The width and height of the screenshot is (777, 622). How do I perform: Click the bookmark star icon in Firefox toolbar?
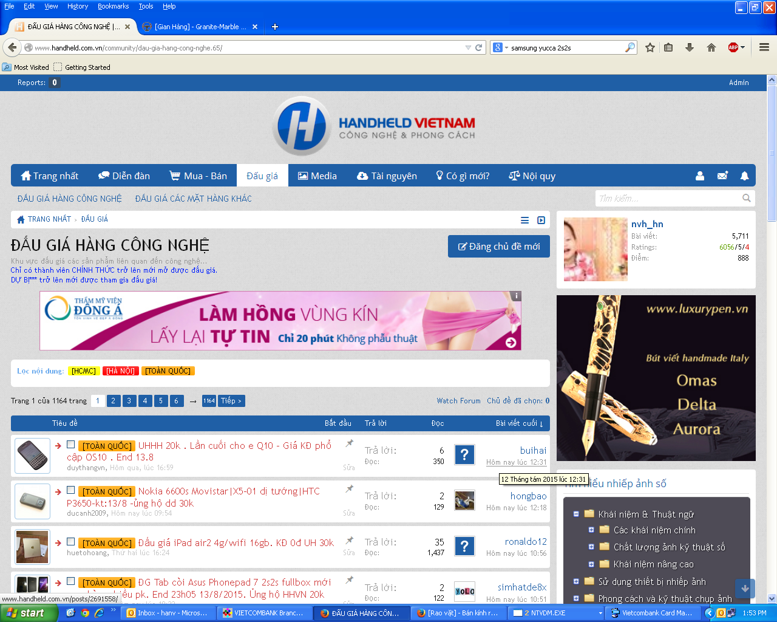tap(650, 47)
